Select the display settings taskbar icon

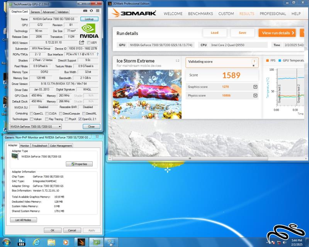(x=111, y=242)
